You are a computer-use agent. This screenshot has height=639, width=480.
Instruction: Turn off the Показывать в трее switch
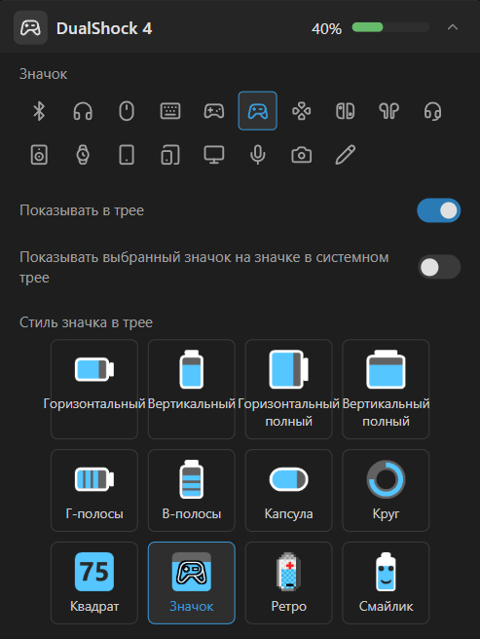pos(438,210)
